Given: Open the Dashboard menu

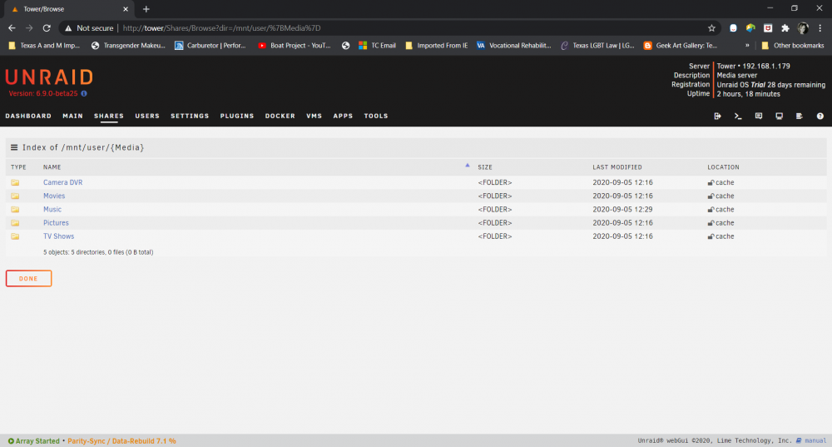Looking at the screenshot, I should [28, 116].
